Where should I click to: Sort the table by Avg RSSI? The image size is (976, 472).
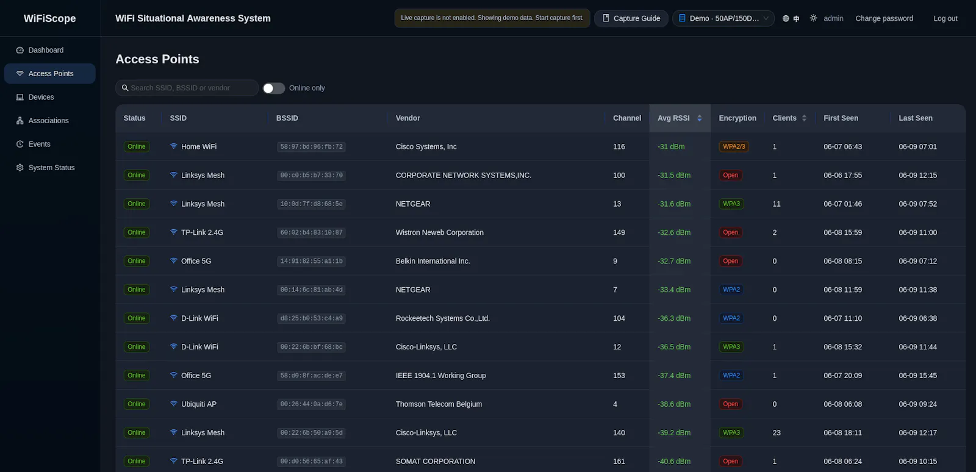point(680,118)
